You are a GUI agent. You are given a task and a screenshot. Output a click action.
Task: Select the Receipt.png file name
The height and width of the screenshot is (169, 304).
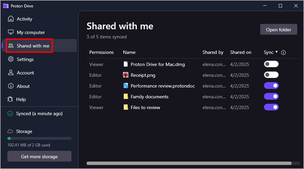(x=143, y=75)
